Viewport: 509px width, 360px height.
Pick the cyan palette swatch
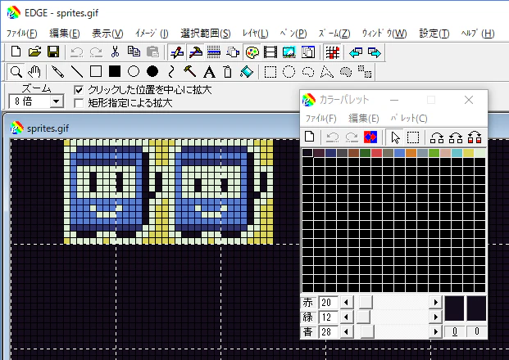click(457, 153)
